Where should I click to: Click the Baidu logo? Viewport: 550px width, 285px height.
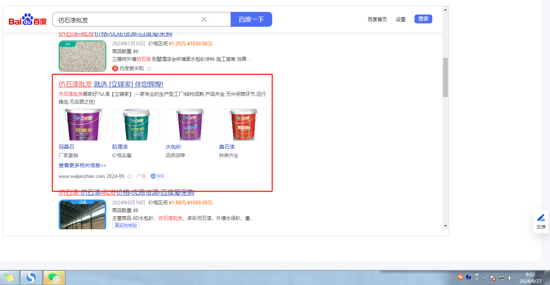click(x=28, y=20)
